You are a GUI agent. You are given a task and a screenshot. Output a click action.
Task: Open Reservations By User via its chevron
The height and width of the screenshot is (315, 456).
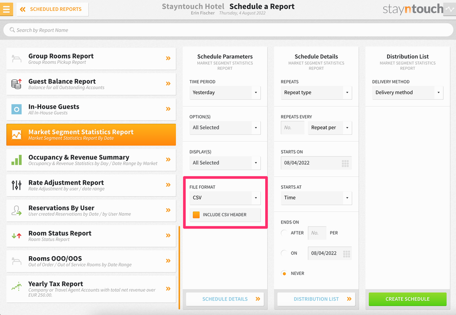point(168,210)
